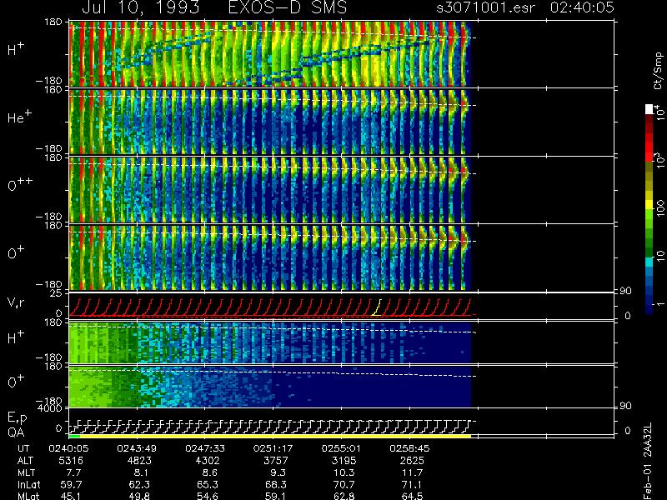The image size is (667, 500).
Task: Click the yellow trace in the V,r panel
Action: click(377, 307)
